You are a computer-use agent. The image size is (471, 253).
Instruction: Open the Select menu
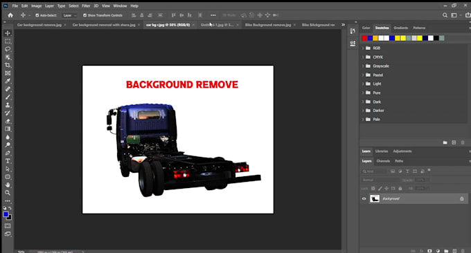pyautogui.click(x=73, y=6)
